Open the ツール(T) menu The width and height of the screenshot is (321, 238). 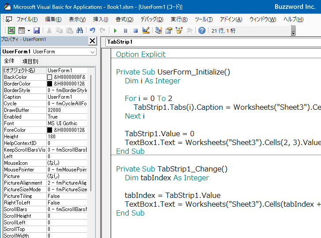pos(204,19)
